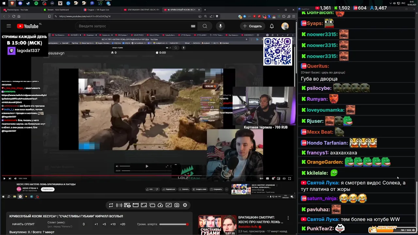
Task: Open playback speed gauge icon
Action: [160, 205]
